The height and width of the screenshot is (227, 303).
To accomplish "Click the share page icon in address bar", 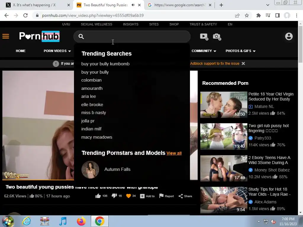I will coord(237,15).
